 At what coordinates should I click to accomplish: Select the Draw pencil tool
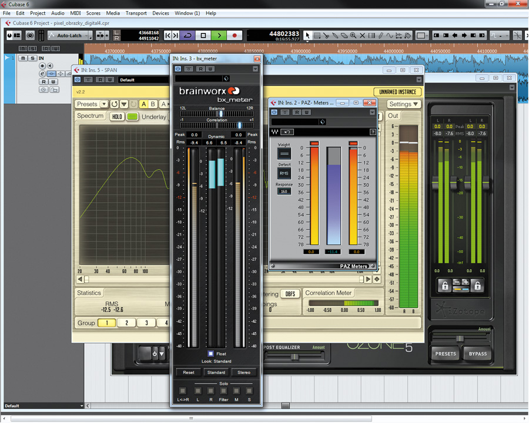tap(380, 35)
